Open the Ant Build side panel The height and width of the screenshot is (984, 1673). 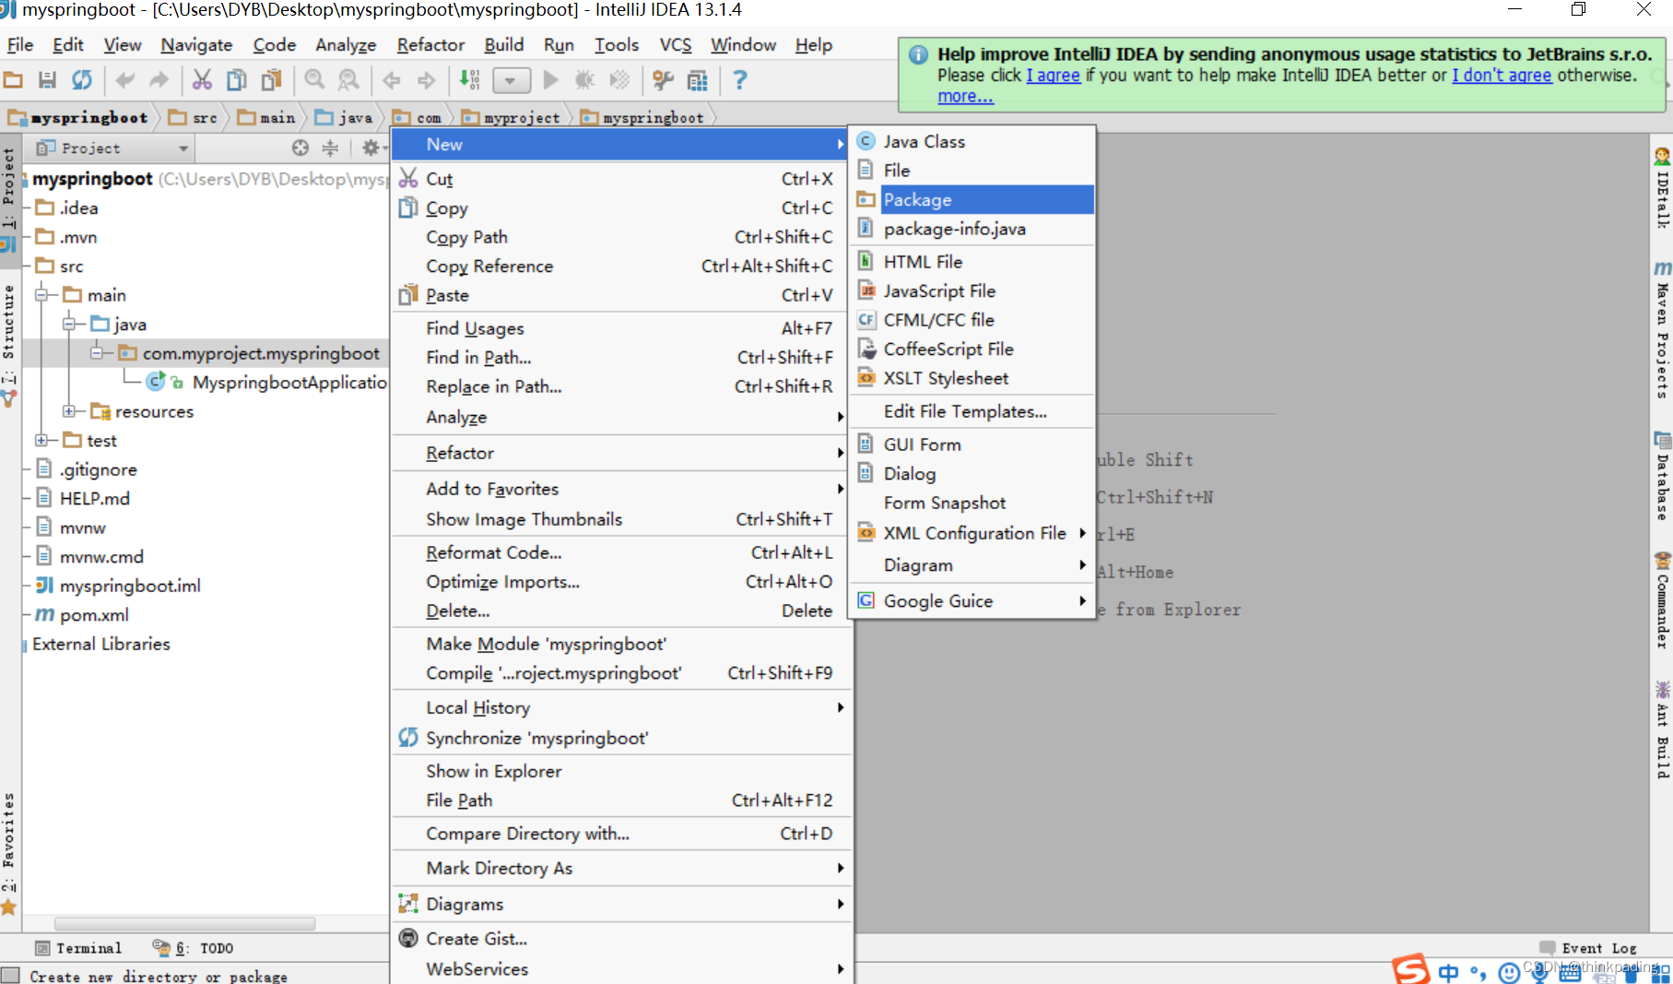tap(1662, 729)
